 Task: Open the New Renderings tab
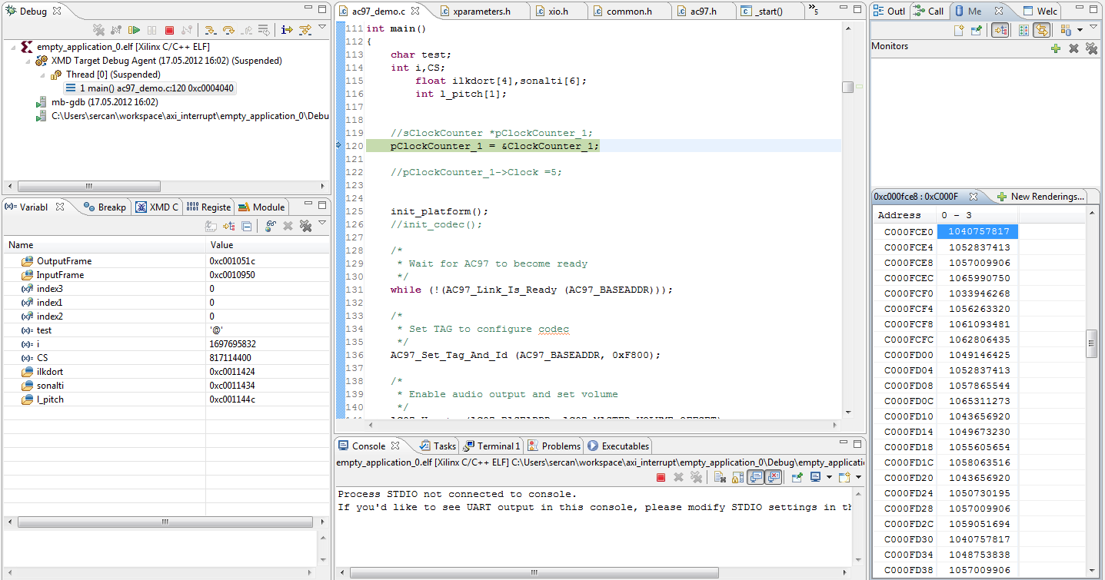tap(1040, 197)
